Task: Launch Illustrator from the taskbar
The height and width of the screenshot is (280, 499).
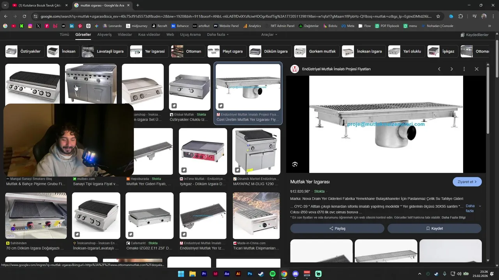Action: pyautogui.click(x=238, y=274)
